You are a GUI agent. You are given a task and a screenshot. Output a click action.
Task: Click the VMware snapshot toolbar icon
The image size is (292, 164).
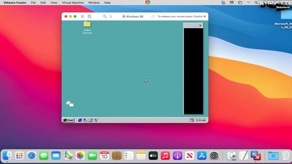[89, 16]
